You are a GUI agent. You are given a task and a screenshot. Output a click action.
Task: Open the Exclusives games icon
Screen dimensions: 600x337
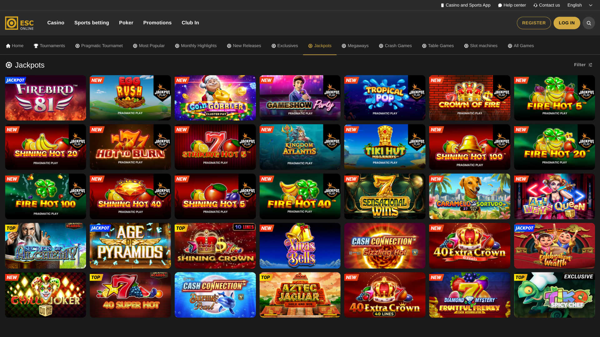click(x=273, y=46)
